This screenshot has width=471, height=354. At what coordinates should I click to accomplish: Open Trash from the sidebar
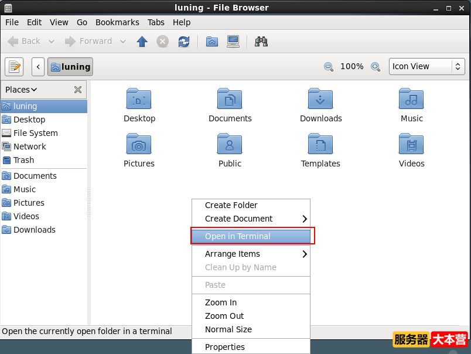click(x=23, y=160)
